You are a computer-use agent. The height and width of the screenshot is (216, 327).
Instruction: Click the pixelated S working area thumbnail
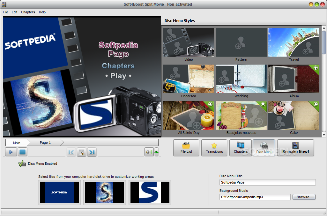coord(105,192)
